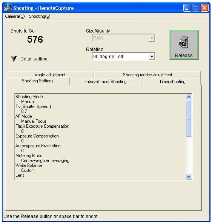The height and width of the screenshot is (224, 212).
Task: Switch to Shooting modes adjustment tab
Action: pos(147,75)
